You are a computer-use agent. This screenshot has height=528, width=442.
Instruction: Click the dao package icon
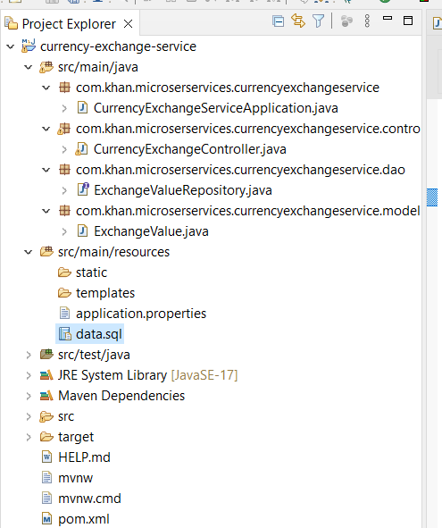click(x=64, y=170)
